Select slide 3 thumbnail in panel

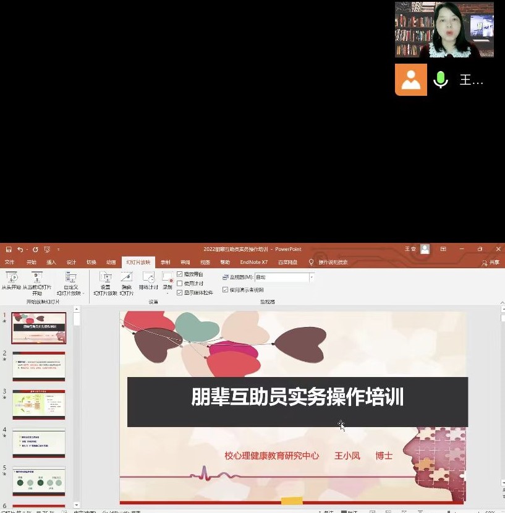coord(39,404)
